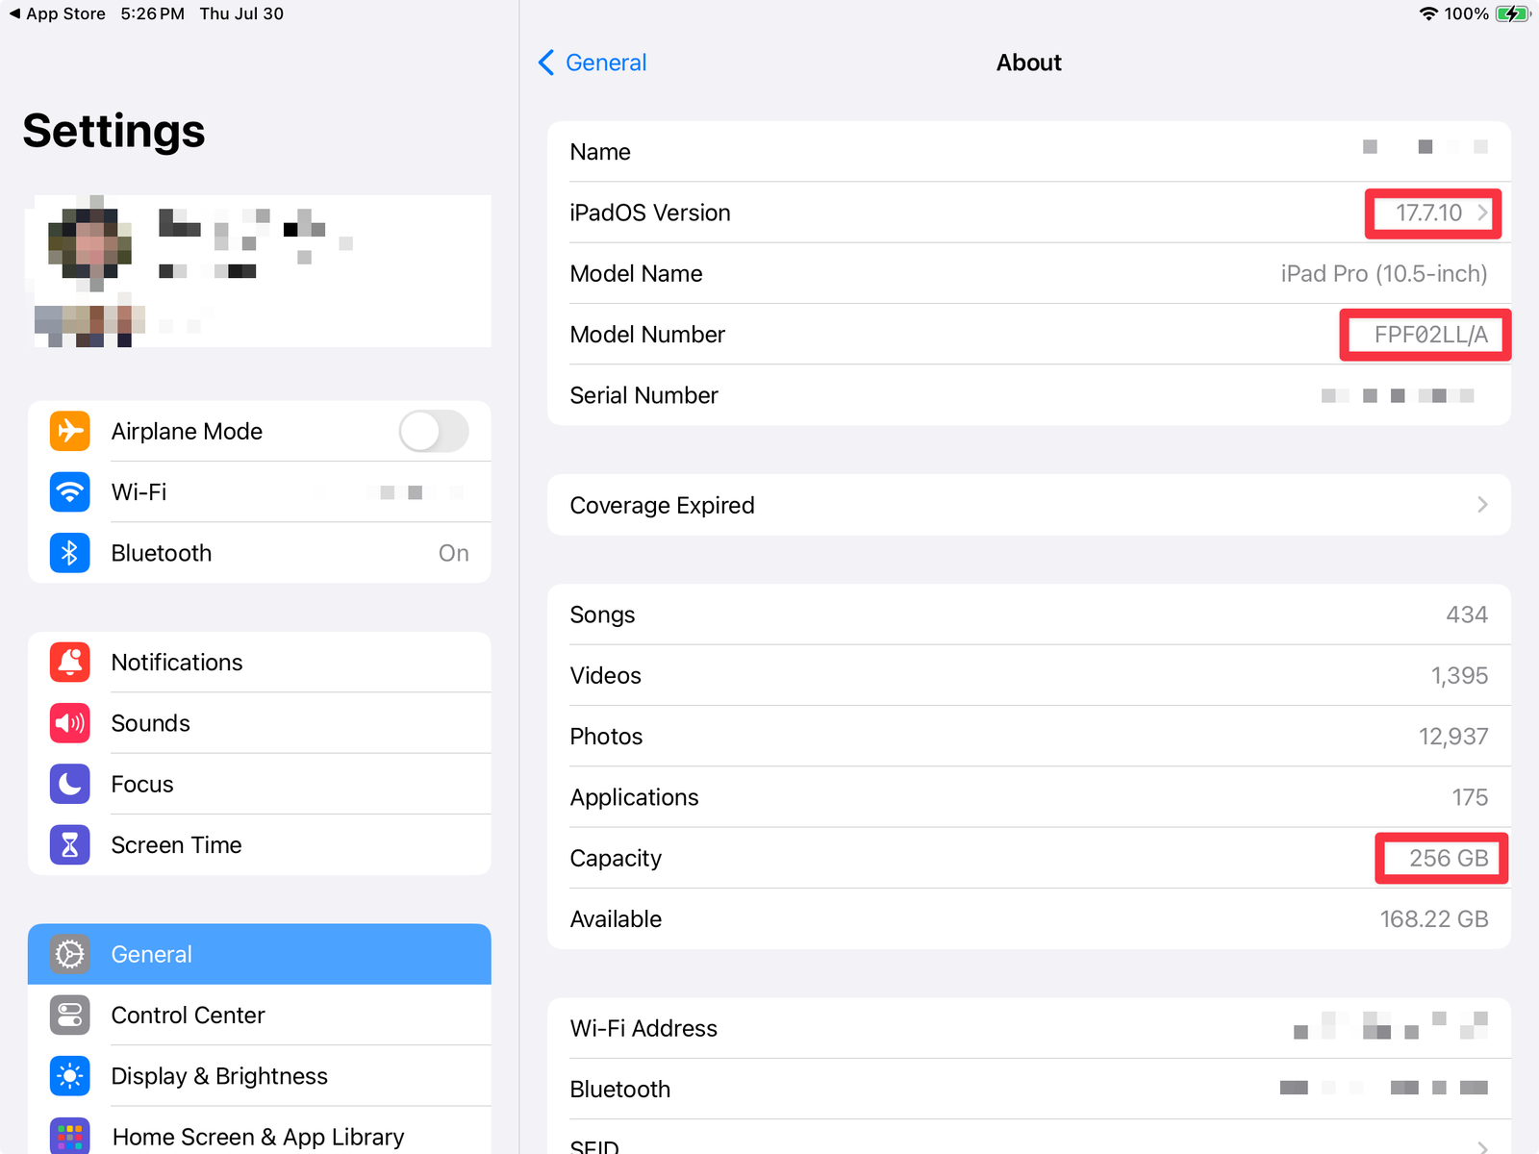Tap the Capacity value 256 GB

[x=1449, y=858]
